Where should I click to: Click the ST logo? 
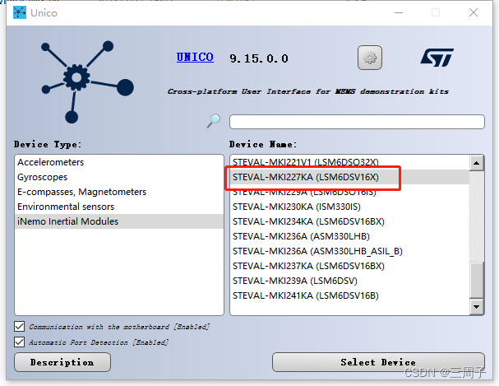click(437, 58)
